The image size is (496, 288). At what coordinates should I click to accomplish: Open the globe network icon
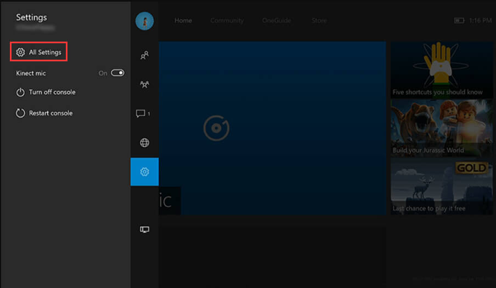(x=144, y=143)
